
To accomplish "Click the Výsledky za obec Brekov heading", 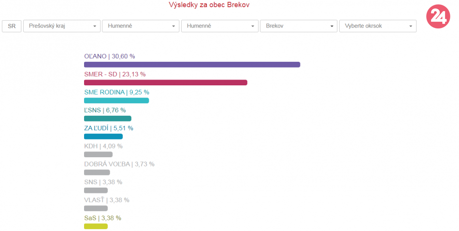I will tap(212, 5).
